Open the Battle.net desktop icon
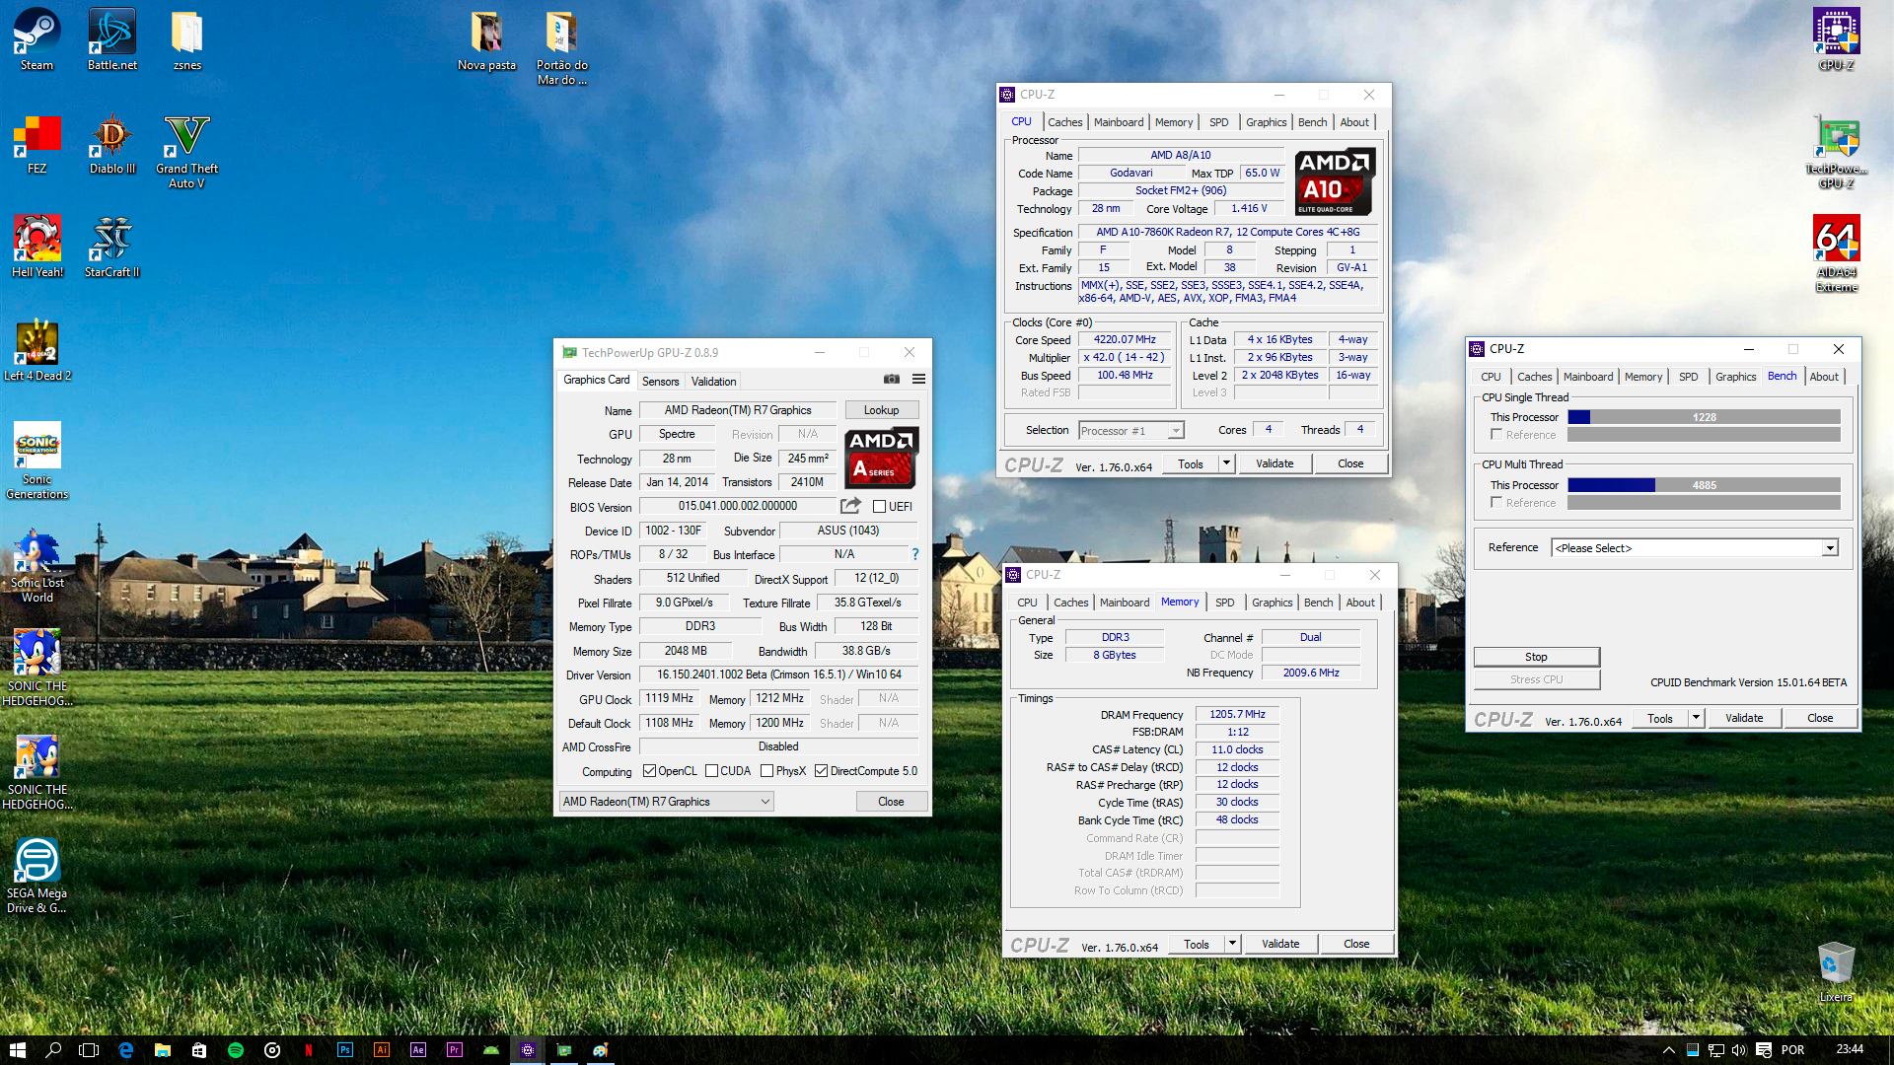The image size is (1894, 1065). click(x=111, y=39)
